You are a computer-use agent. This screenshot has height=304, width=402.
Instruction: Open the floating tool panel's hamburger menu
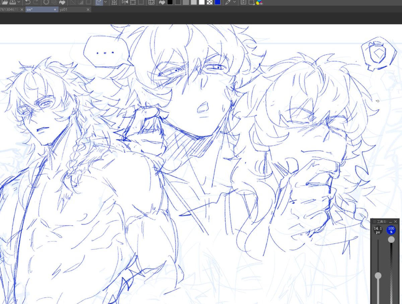pos(375,222)
